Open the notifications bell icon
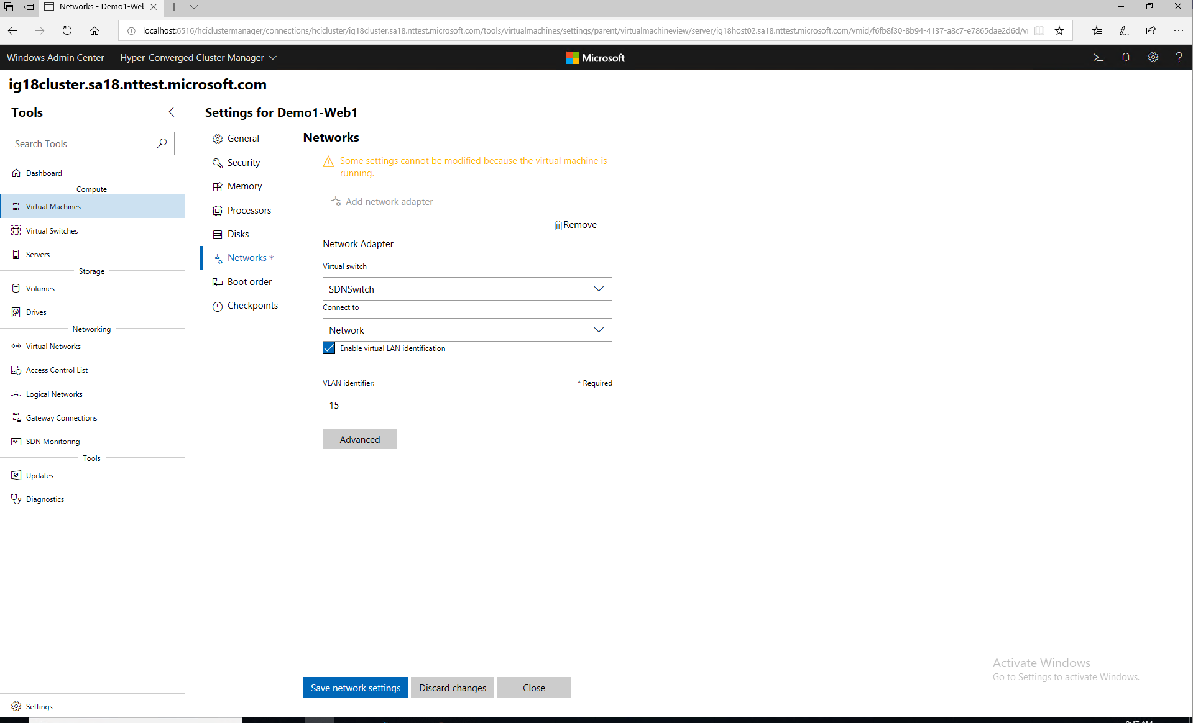The width and height of the screenshot is (1193, 723). (1125, 57)
